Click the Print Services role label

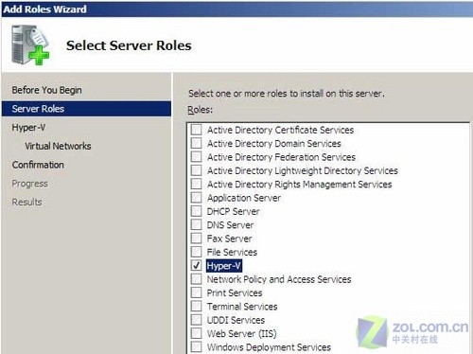pos(235,292)
